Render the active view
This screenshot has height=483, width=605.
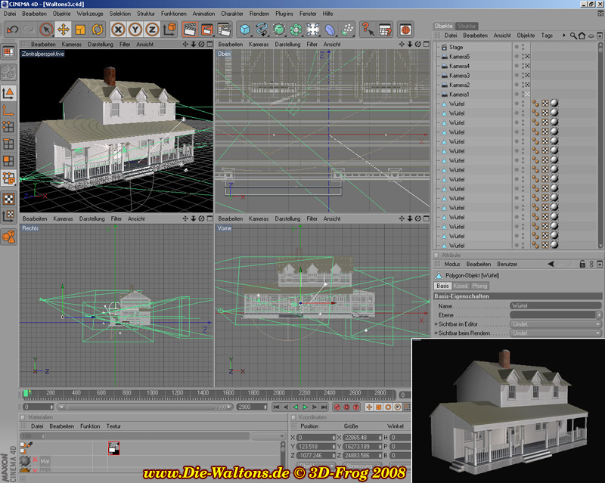click(x=190, y=29)
